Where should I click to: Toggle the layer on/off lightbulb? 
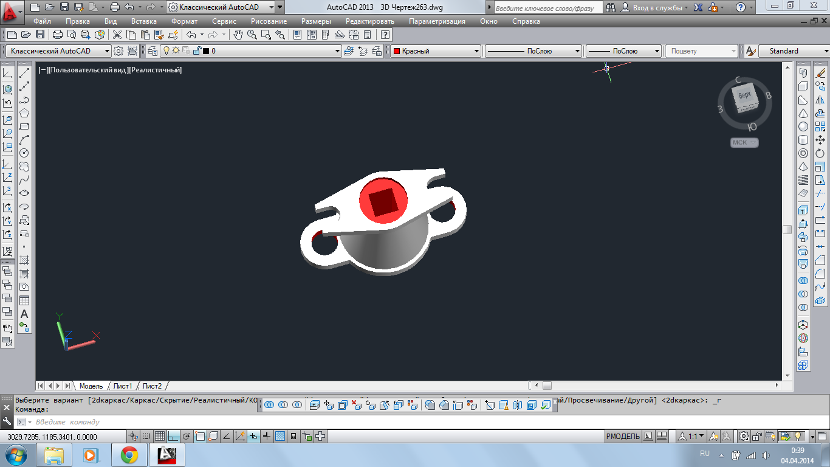166,51
